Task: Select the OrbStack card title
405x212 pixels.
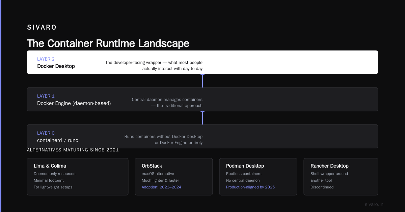Action: pyautogui.click(x=152, y=166)
